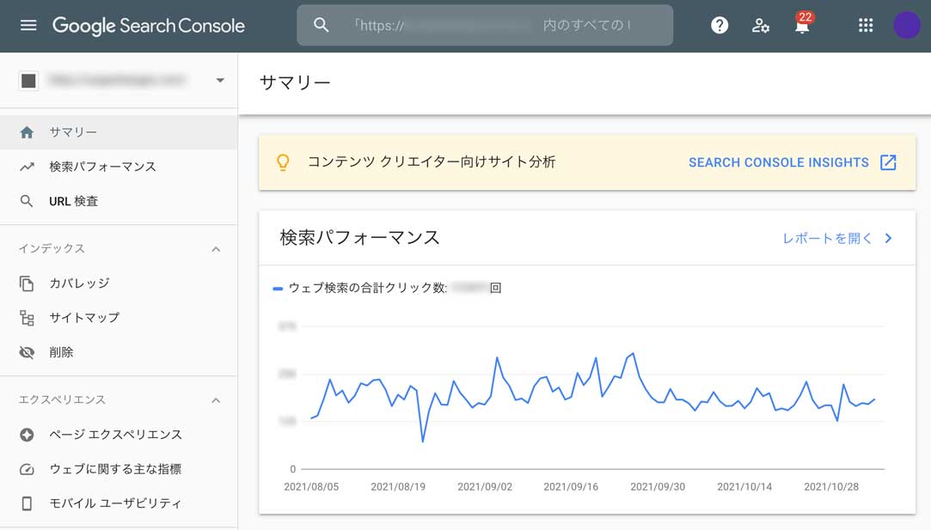931x530 pixels.
Task: Click the plus-circle icon for ページ エクスペリエンス
Action: click(x=27, y=435)
